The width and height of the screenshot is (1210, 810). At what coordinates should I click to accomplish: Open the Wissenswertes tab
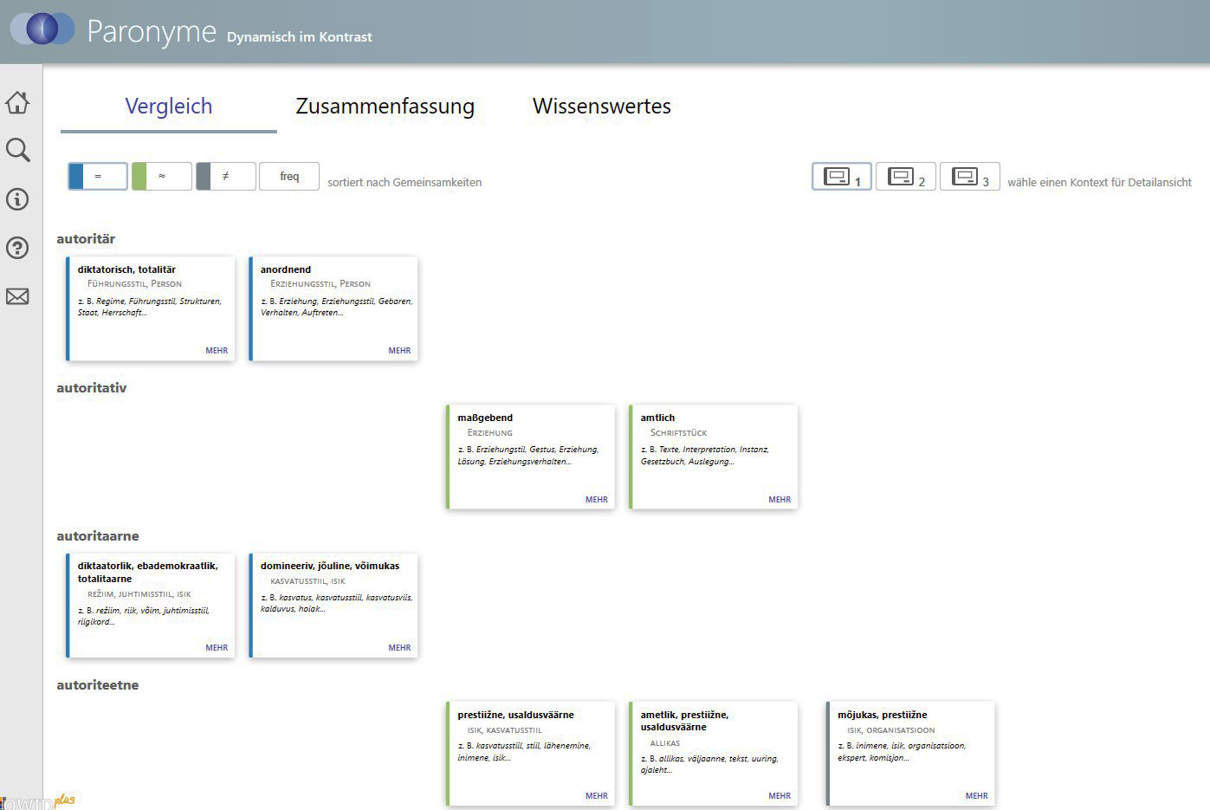[601, 107]
